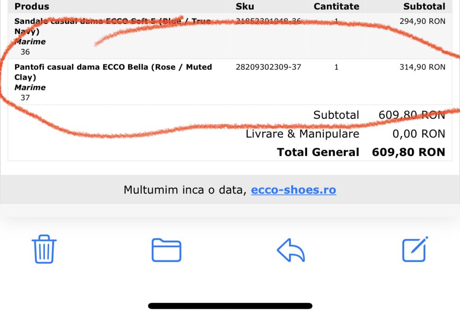
Task: Tap the reply arrow icon
Action: pyautogui.click(x=291, y=250)
